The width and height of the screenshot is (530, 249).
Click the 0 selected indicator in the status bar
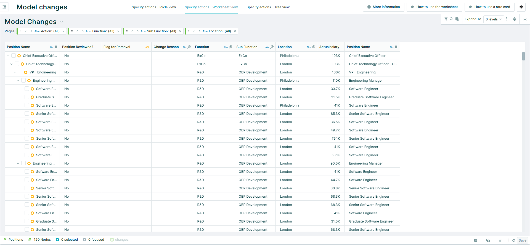(x=67, y=240)
